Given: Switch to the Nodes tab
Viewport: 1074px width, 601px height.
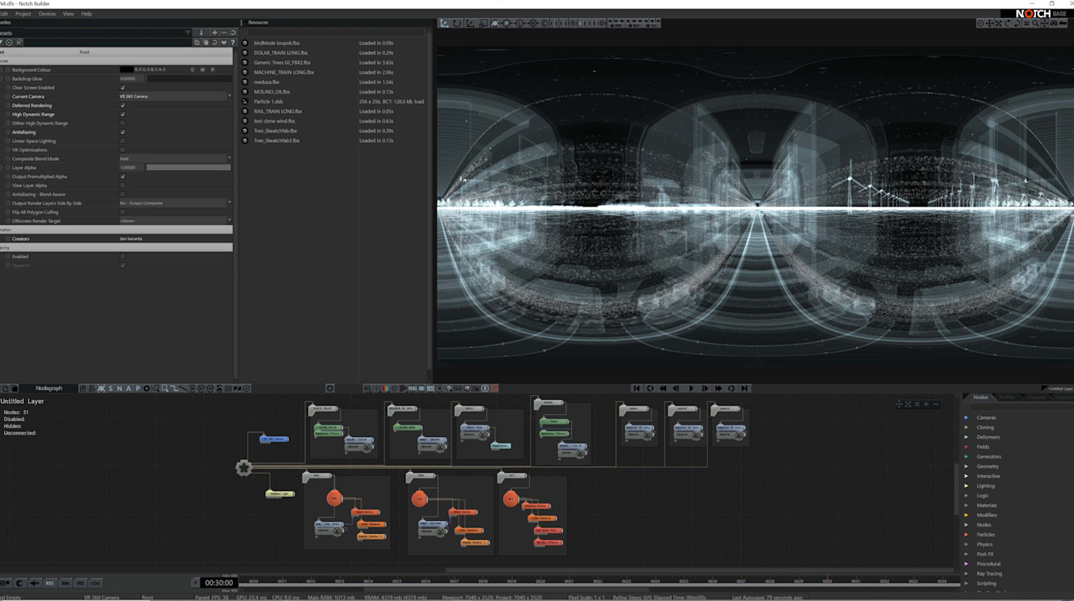Looking at the screenshot, I should tap(981, 397).
